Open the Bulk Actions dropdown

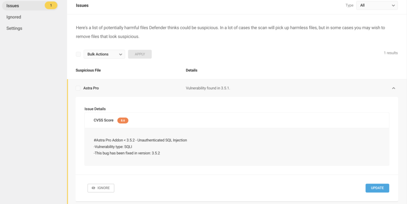pos(104,54)
